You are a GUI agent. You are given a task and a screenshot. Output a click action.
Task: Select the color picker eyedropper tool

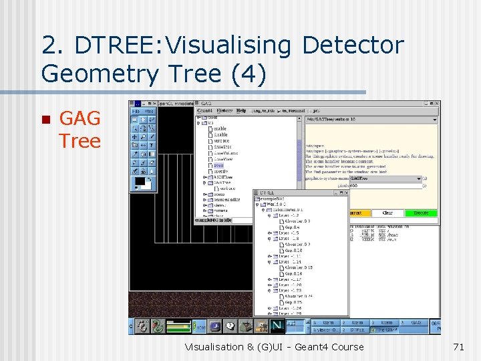[135, 154]
